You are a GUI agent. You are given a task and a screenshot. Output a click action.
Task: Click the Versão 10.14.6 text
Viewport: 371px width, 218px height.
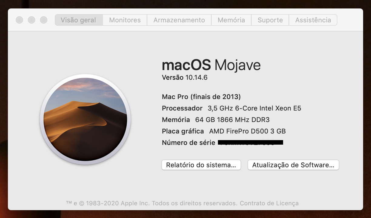185,78
